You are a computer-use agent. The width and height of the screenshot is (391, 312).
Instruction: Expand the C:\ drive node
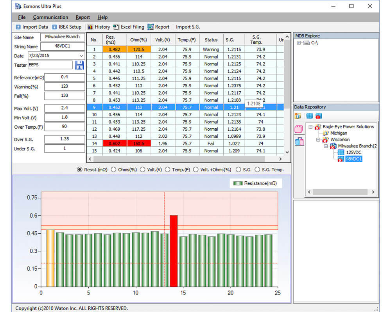pyautogui.click(x=299, y=43)
